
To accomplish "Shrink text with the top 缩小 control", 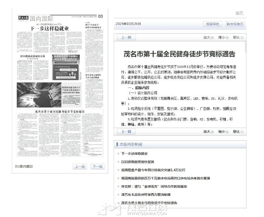I will point(223,38).
